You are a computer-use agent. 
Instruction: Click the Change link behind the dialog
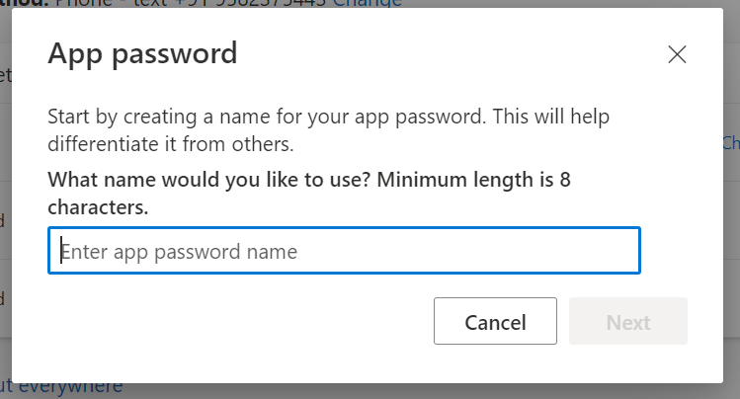click(368, 3)
